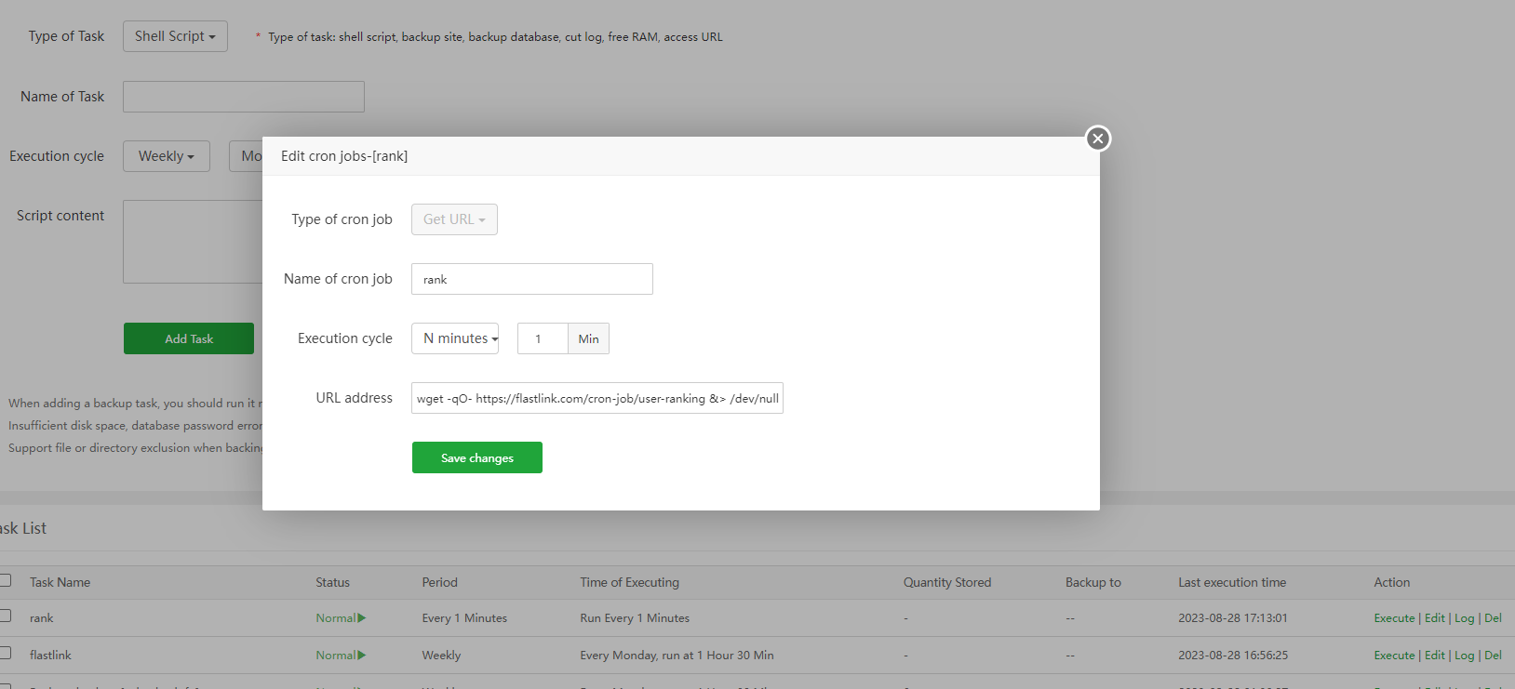Open the N minutes execution cycle dropdown

coord(455,338)
